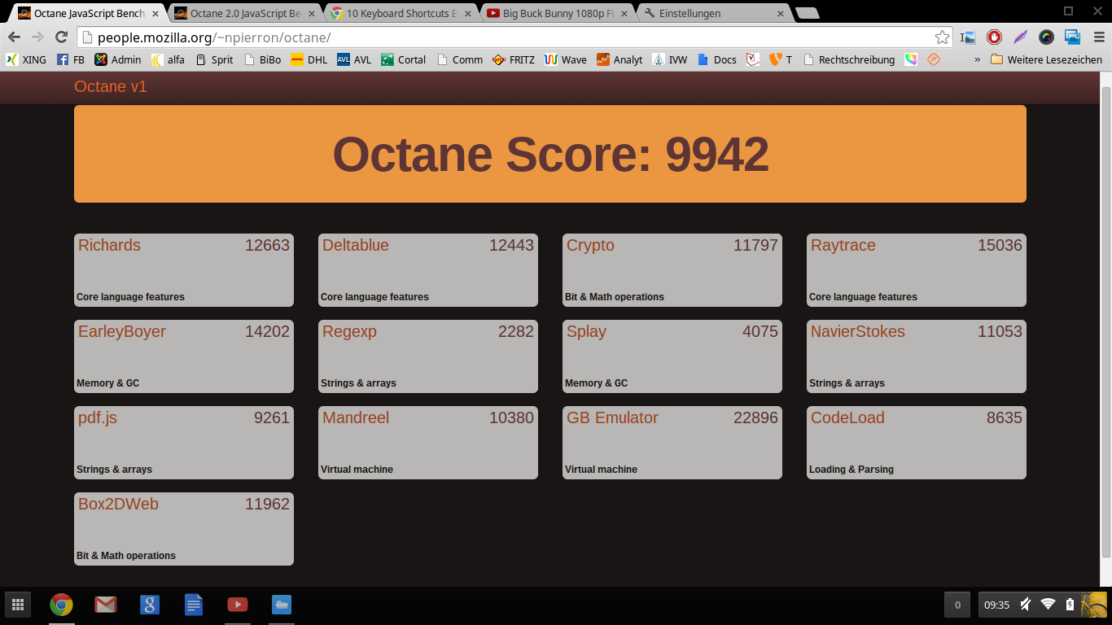Open the XING bookmark
This screenshot has height=625, width=1112.
pos(26,59)
